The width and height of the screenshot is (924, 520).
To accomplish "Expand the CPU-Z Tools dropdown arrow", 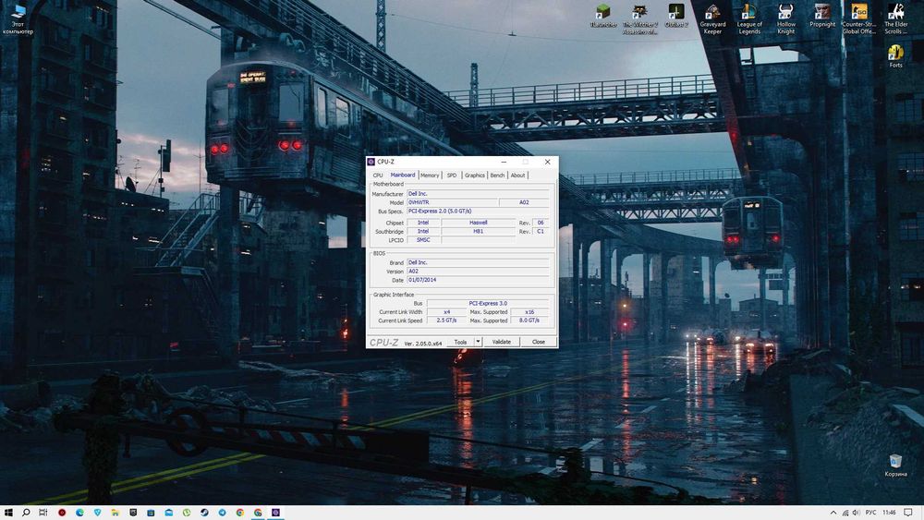I will (478, 342).
